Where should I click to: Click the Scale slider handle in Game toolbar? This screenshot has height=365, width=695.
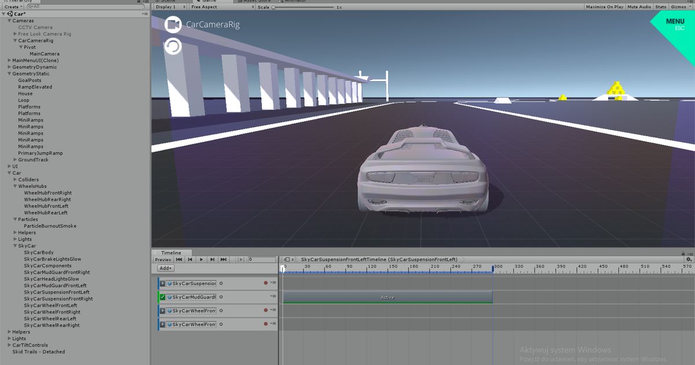click(272, 8)
